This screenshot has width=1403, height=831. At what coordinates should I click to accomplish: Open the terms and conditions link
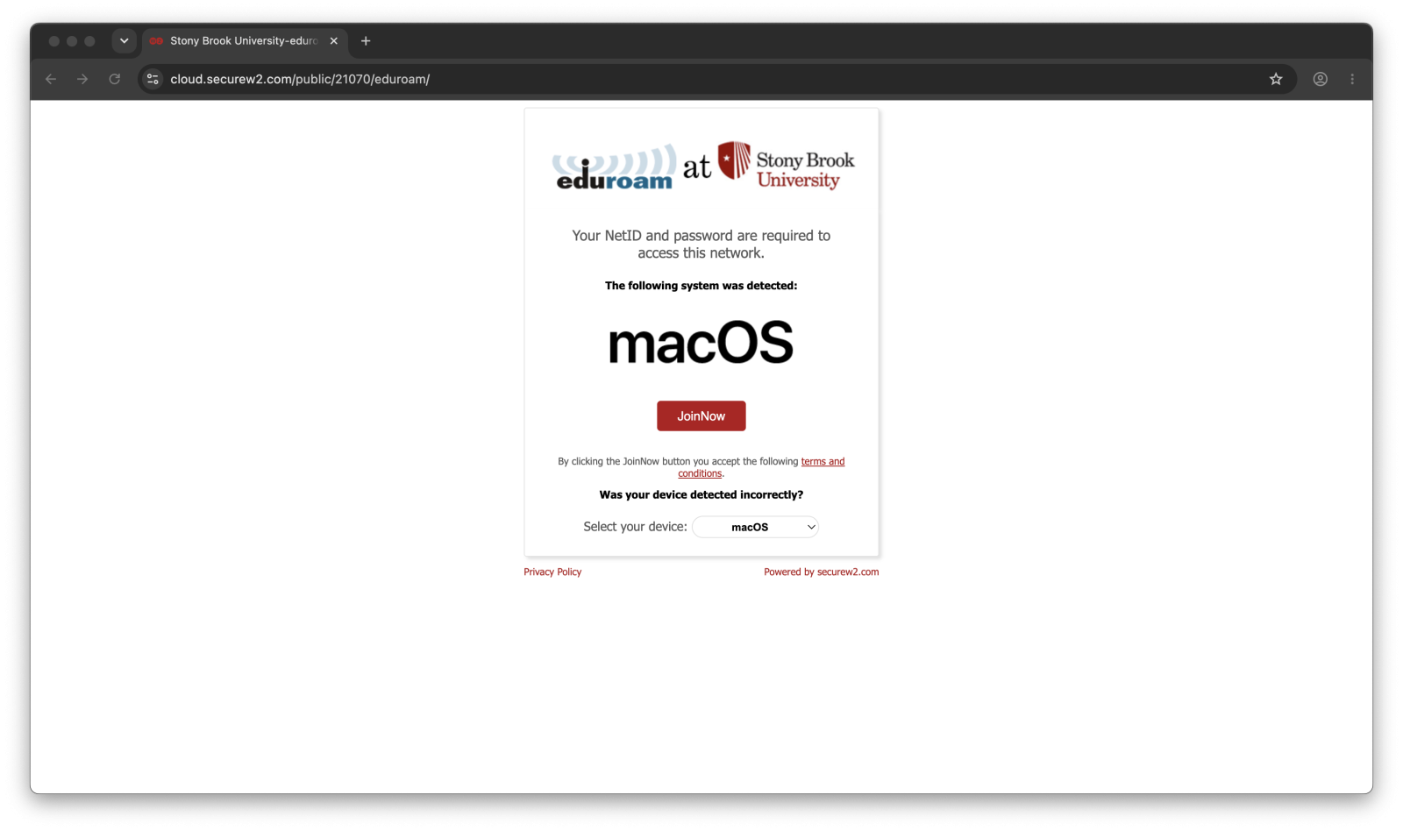click(x=823, y=462)
